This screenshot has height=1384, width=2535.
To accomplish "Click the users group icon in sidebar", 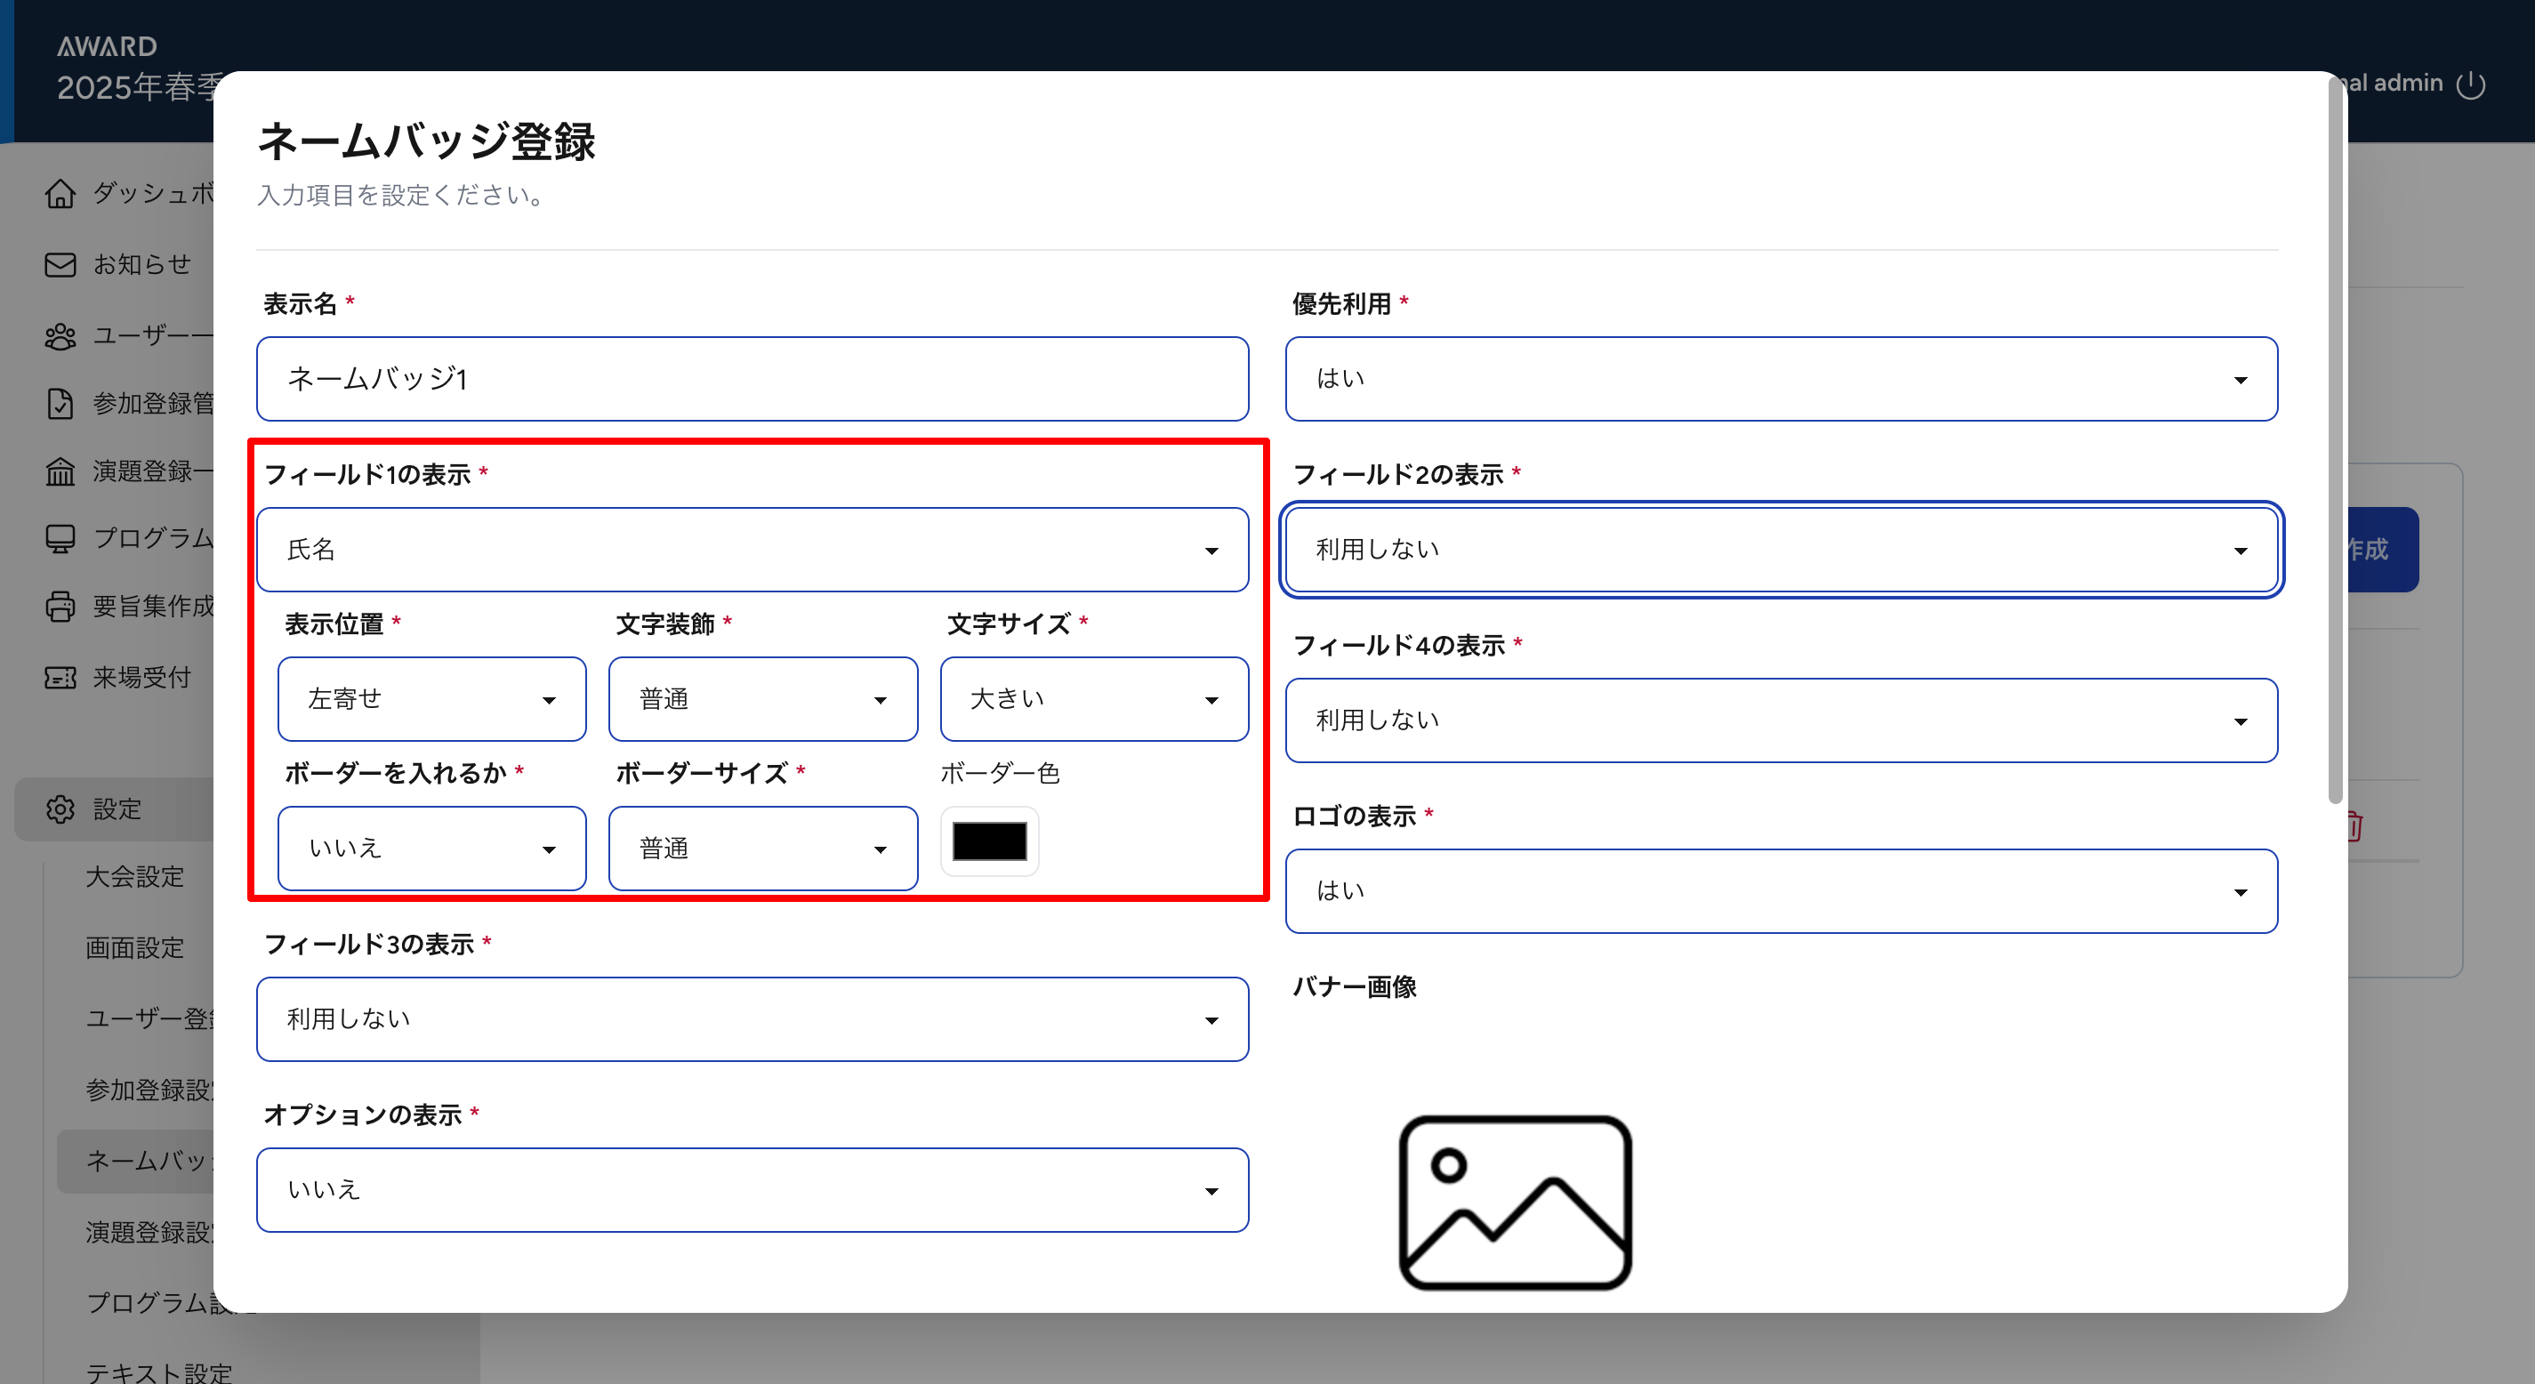I will click(x=60, y=336).
